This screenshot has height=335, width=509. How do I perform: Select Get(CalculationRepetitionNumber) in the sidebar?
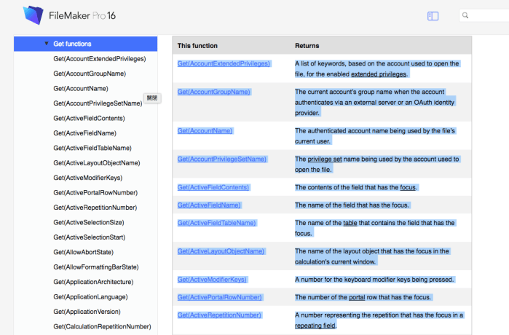click(x=102, y=326)
